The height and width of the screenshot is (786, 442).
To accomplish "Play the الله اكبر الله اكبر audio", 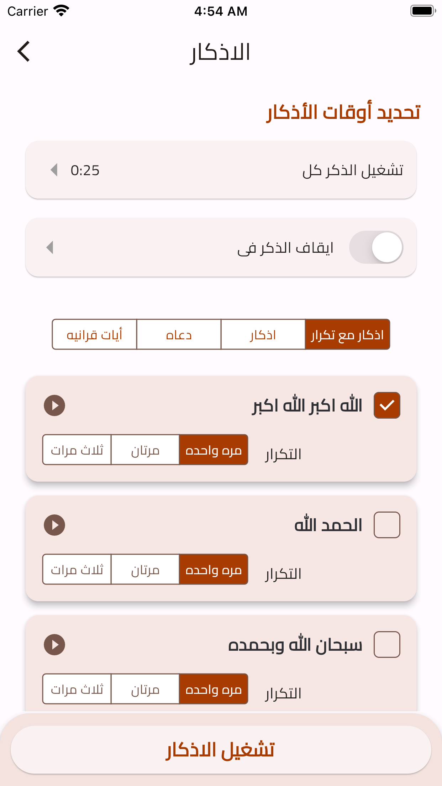I will 54,405.
